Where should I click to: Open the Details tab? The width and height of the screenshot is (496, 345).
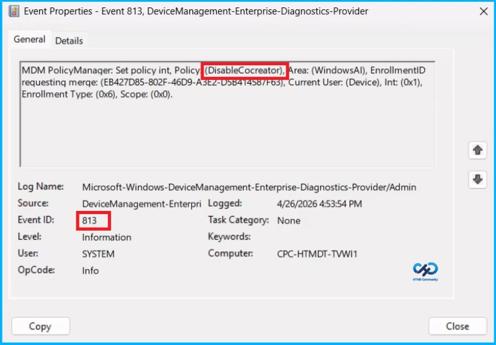click(69, 41)
